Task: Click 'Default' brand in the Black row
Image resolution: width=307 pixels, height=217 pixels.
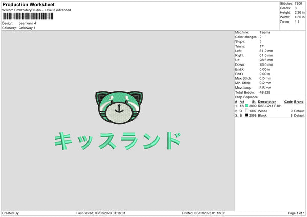Action: tap(299, 116)
